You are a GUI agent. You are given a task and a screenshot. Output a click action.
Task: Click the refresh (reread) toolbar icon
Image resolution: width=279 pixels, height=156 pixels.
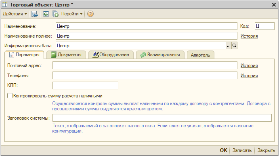[46, 14]
